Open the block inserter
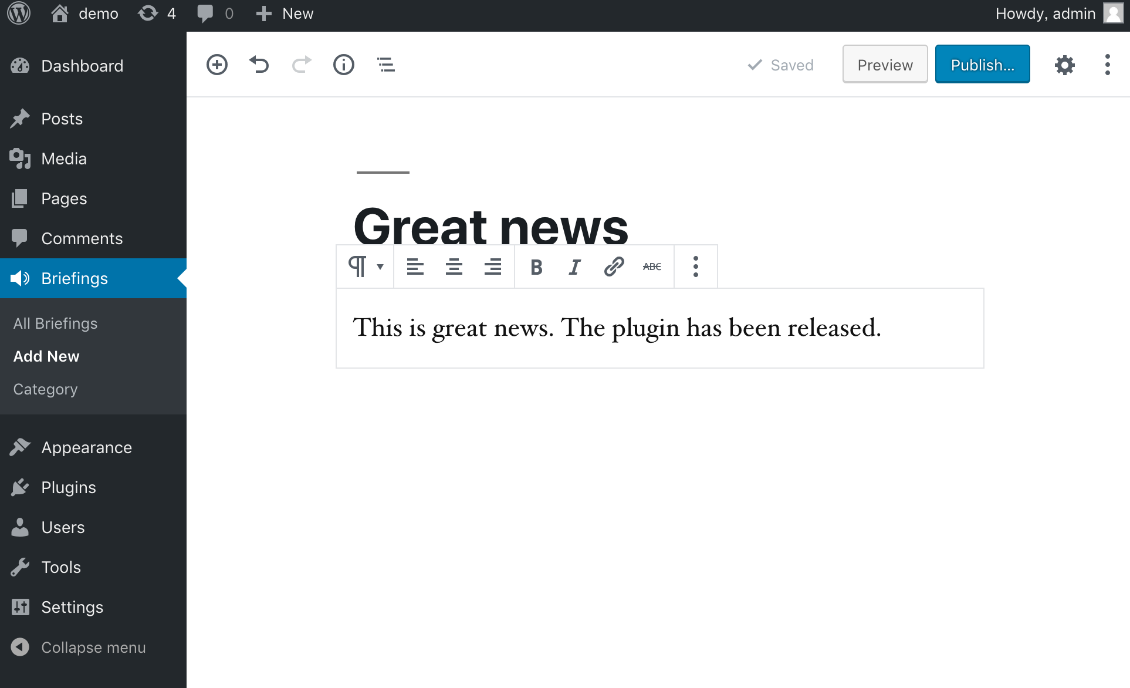The width and height of the screenshot is (1130, 688). point(217,65)
